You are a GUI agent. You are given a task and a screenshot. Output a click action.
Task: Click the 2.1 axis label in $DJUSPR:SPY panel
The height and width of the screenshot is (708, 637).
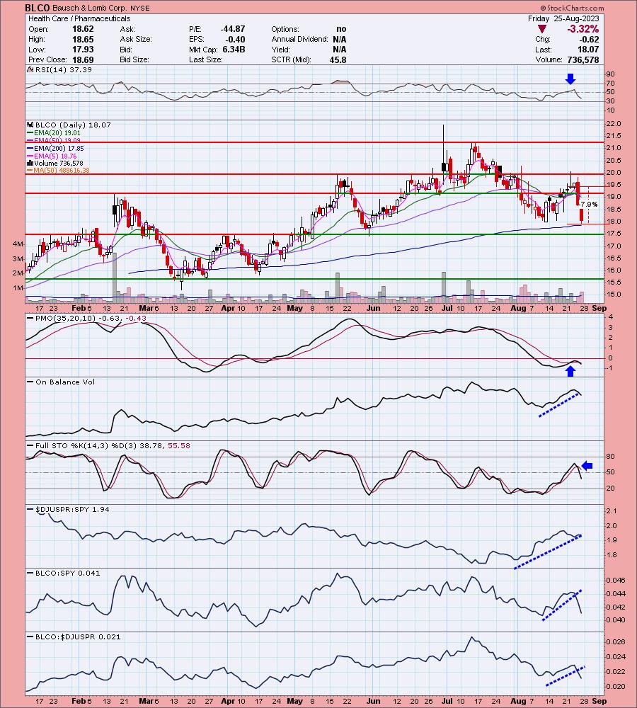tap(612, 511)
